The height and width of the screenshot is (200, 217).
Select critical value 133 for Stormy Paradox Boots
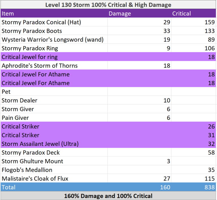point(194,31)
